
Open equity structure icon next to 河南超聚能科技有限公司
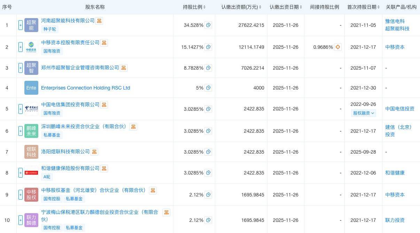coord(99,21)
